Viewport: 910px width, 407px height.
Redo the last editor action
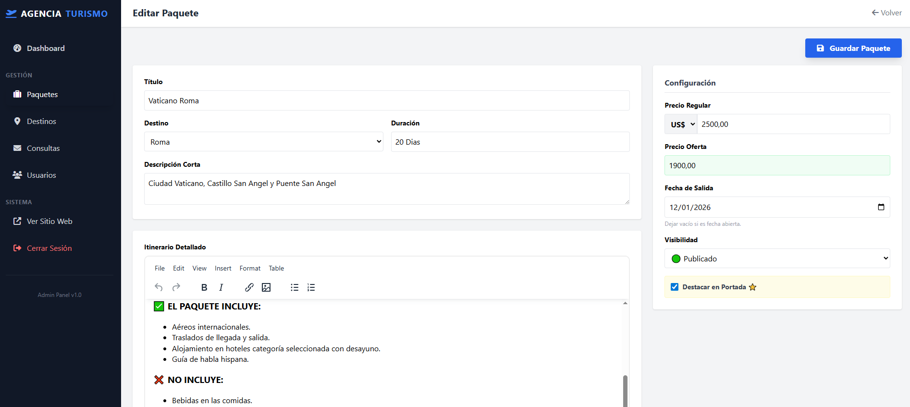[x=176, y=287]
